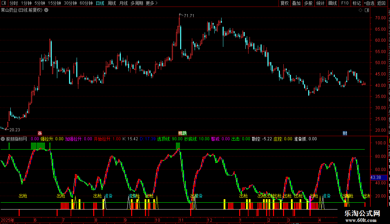Switch to 分时 intraday view

tap(14, 3)
